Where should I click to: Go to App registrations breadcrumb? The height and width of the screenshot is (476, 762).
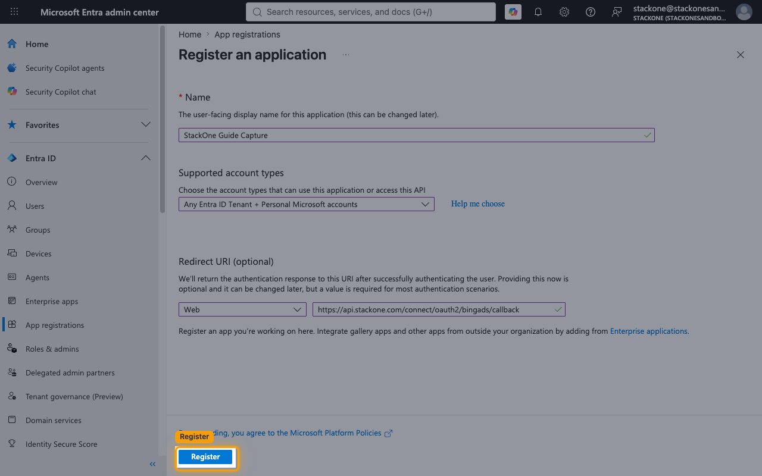[247, 35]
